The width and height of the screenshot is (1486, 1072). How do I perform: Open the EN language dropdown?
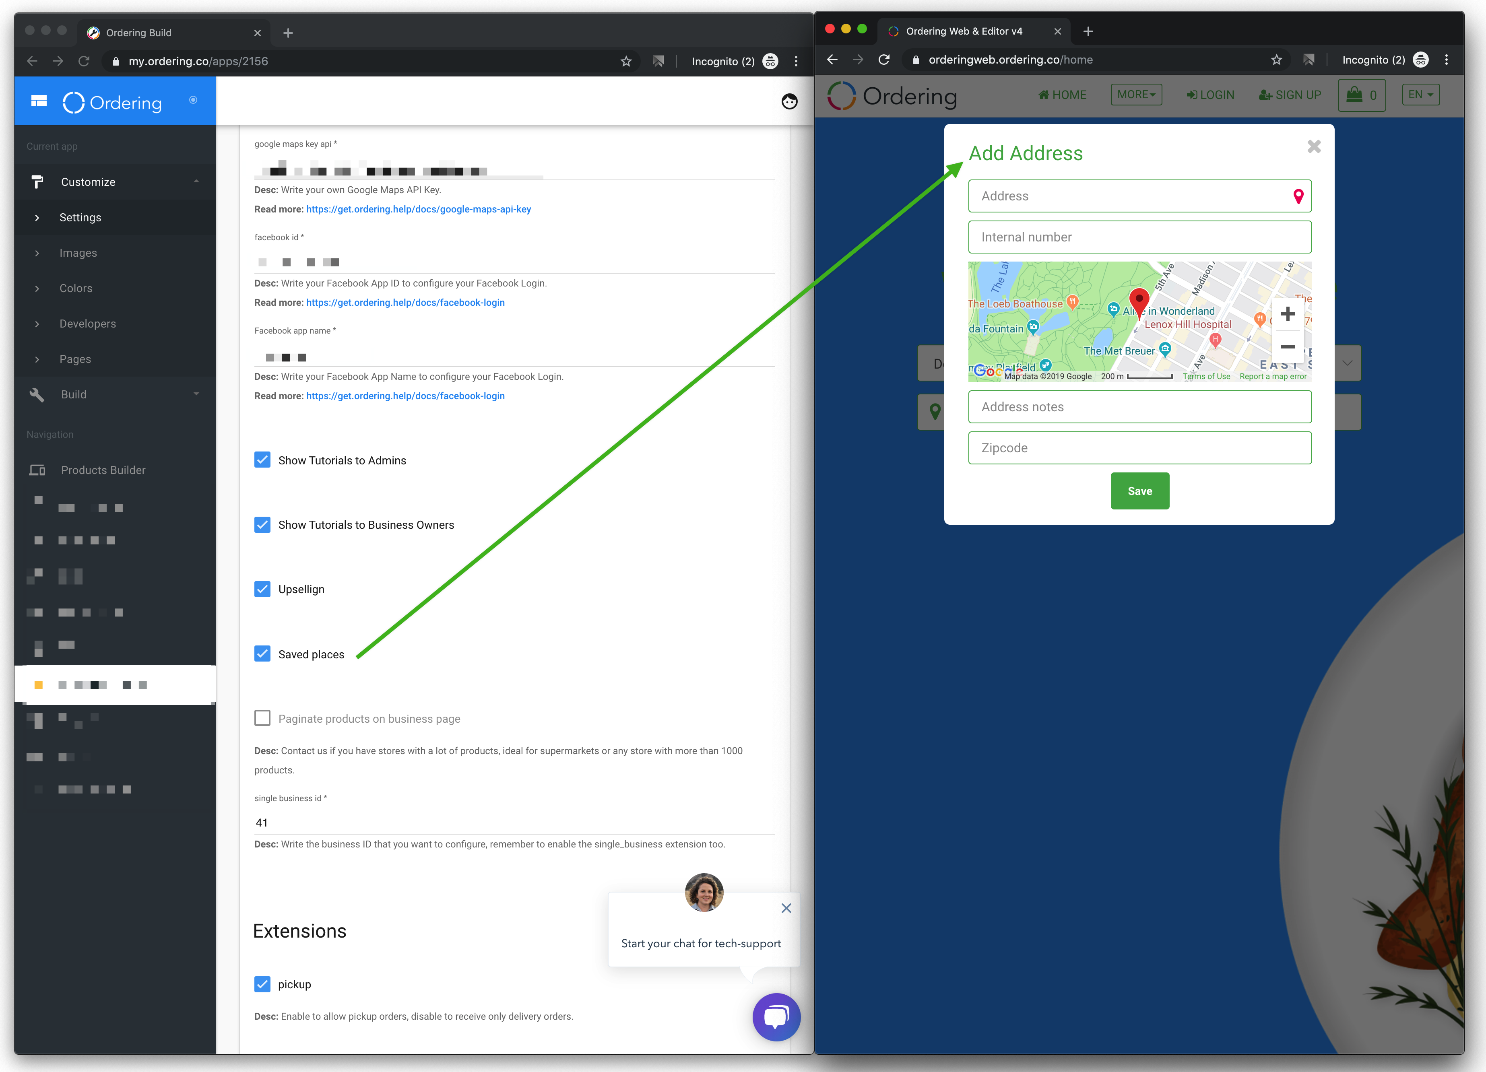[1420, 95]
